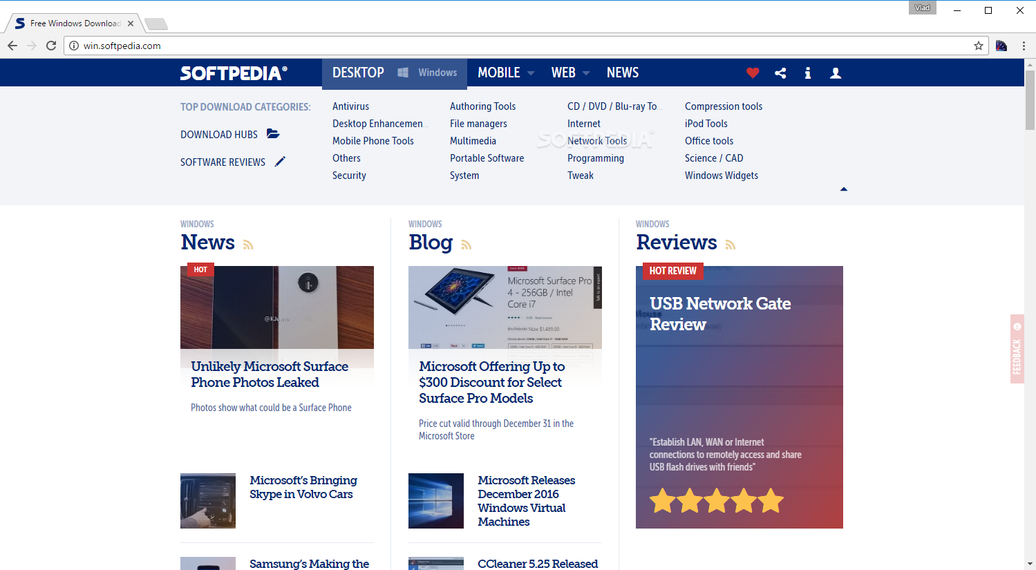Open the Windows Widgets category
Screen dimensions: 1036x570
[x=722, y=175]
